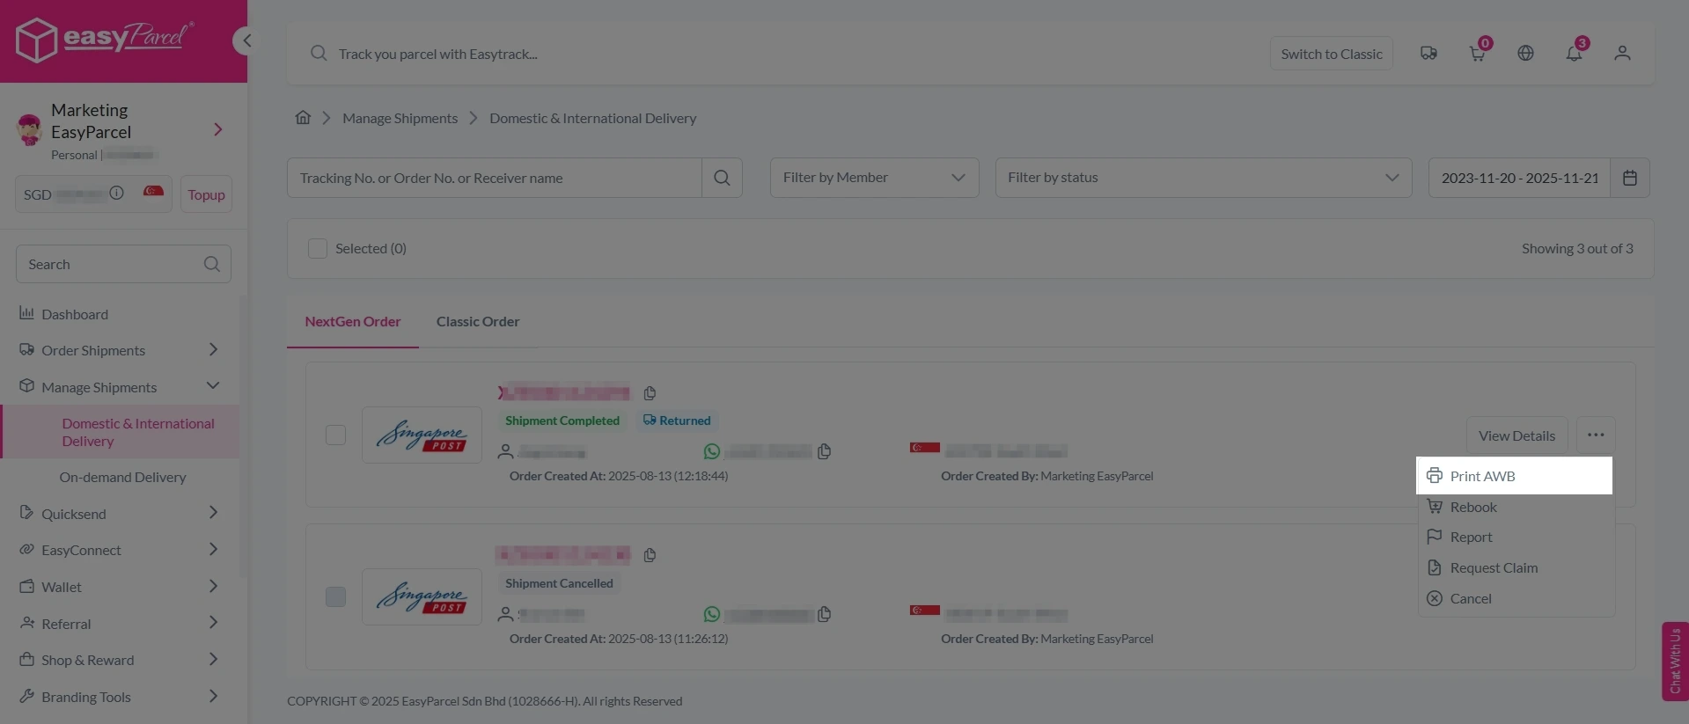Click the shopping cart icon in header
Screen dimensions: 1689x724
(x=1477, y=54)
